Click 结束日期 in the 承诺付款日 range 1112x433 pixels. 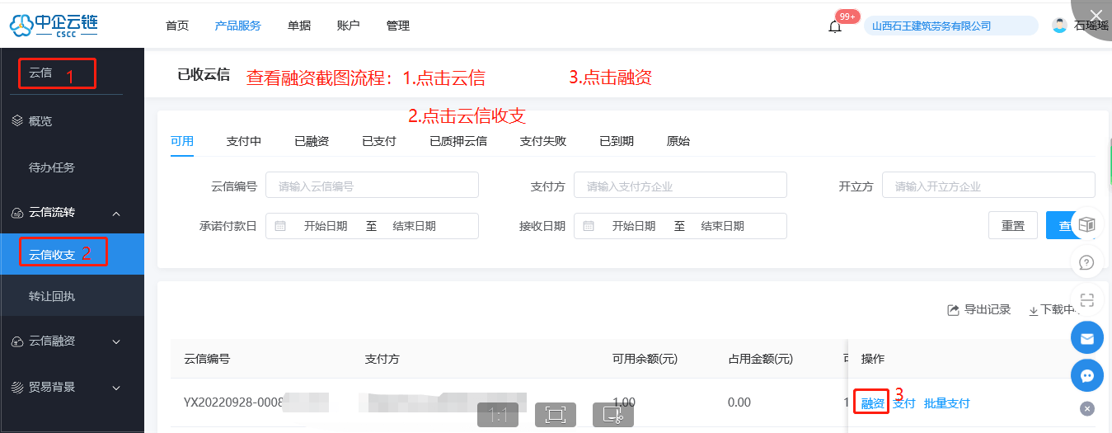coord(414,226)
